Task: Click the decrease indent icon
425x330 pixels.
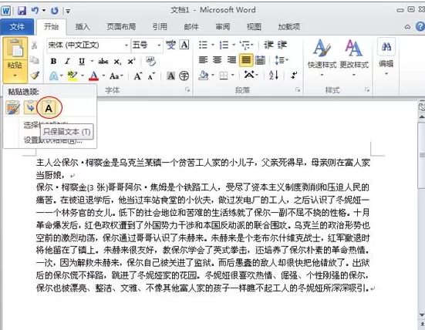Action: [268, 45]
